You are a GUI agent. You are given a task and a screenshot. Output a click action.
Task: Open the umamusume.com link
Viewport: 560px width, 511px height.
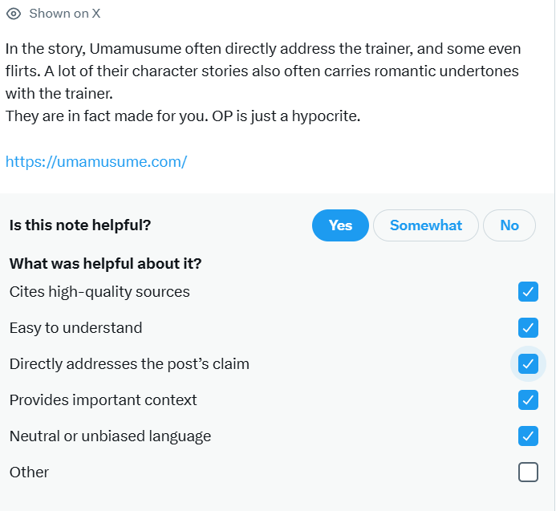[96, 162]
